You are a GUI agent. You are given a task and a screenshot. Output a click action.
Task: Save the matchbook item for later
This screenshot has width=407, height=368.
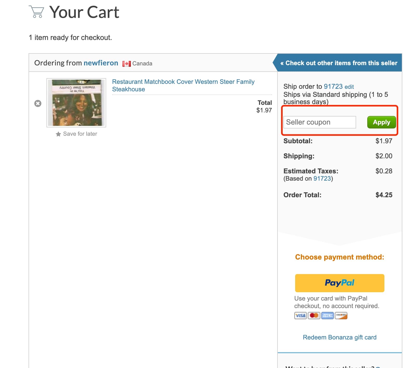(x=80, y=134)
